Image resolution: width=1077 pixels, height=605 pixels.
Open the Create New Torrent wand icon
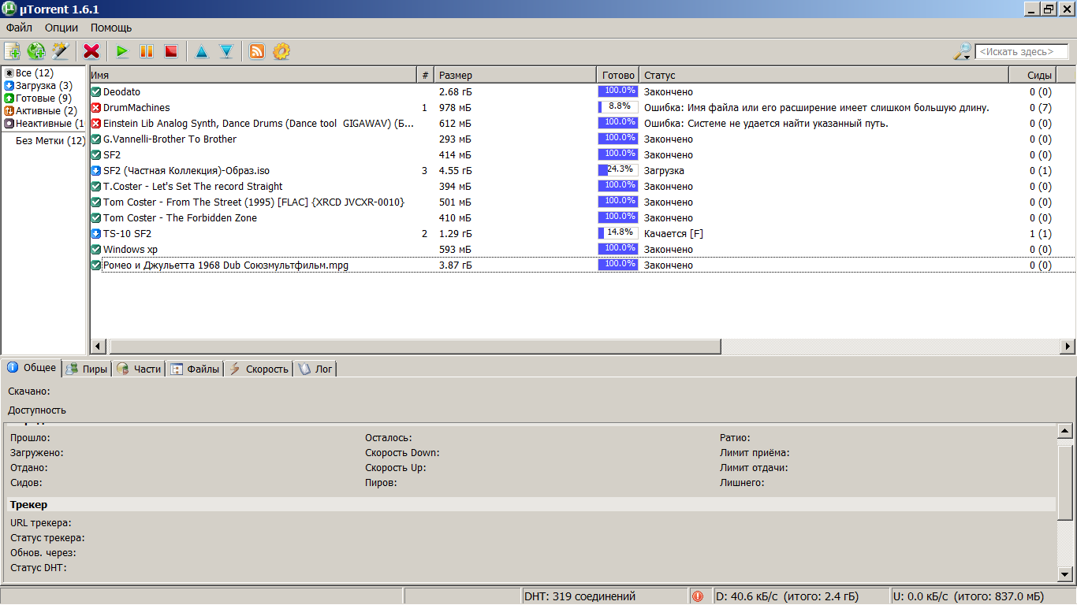tap(60, 51)
